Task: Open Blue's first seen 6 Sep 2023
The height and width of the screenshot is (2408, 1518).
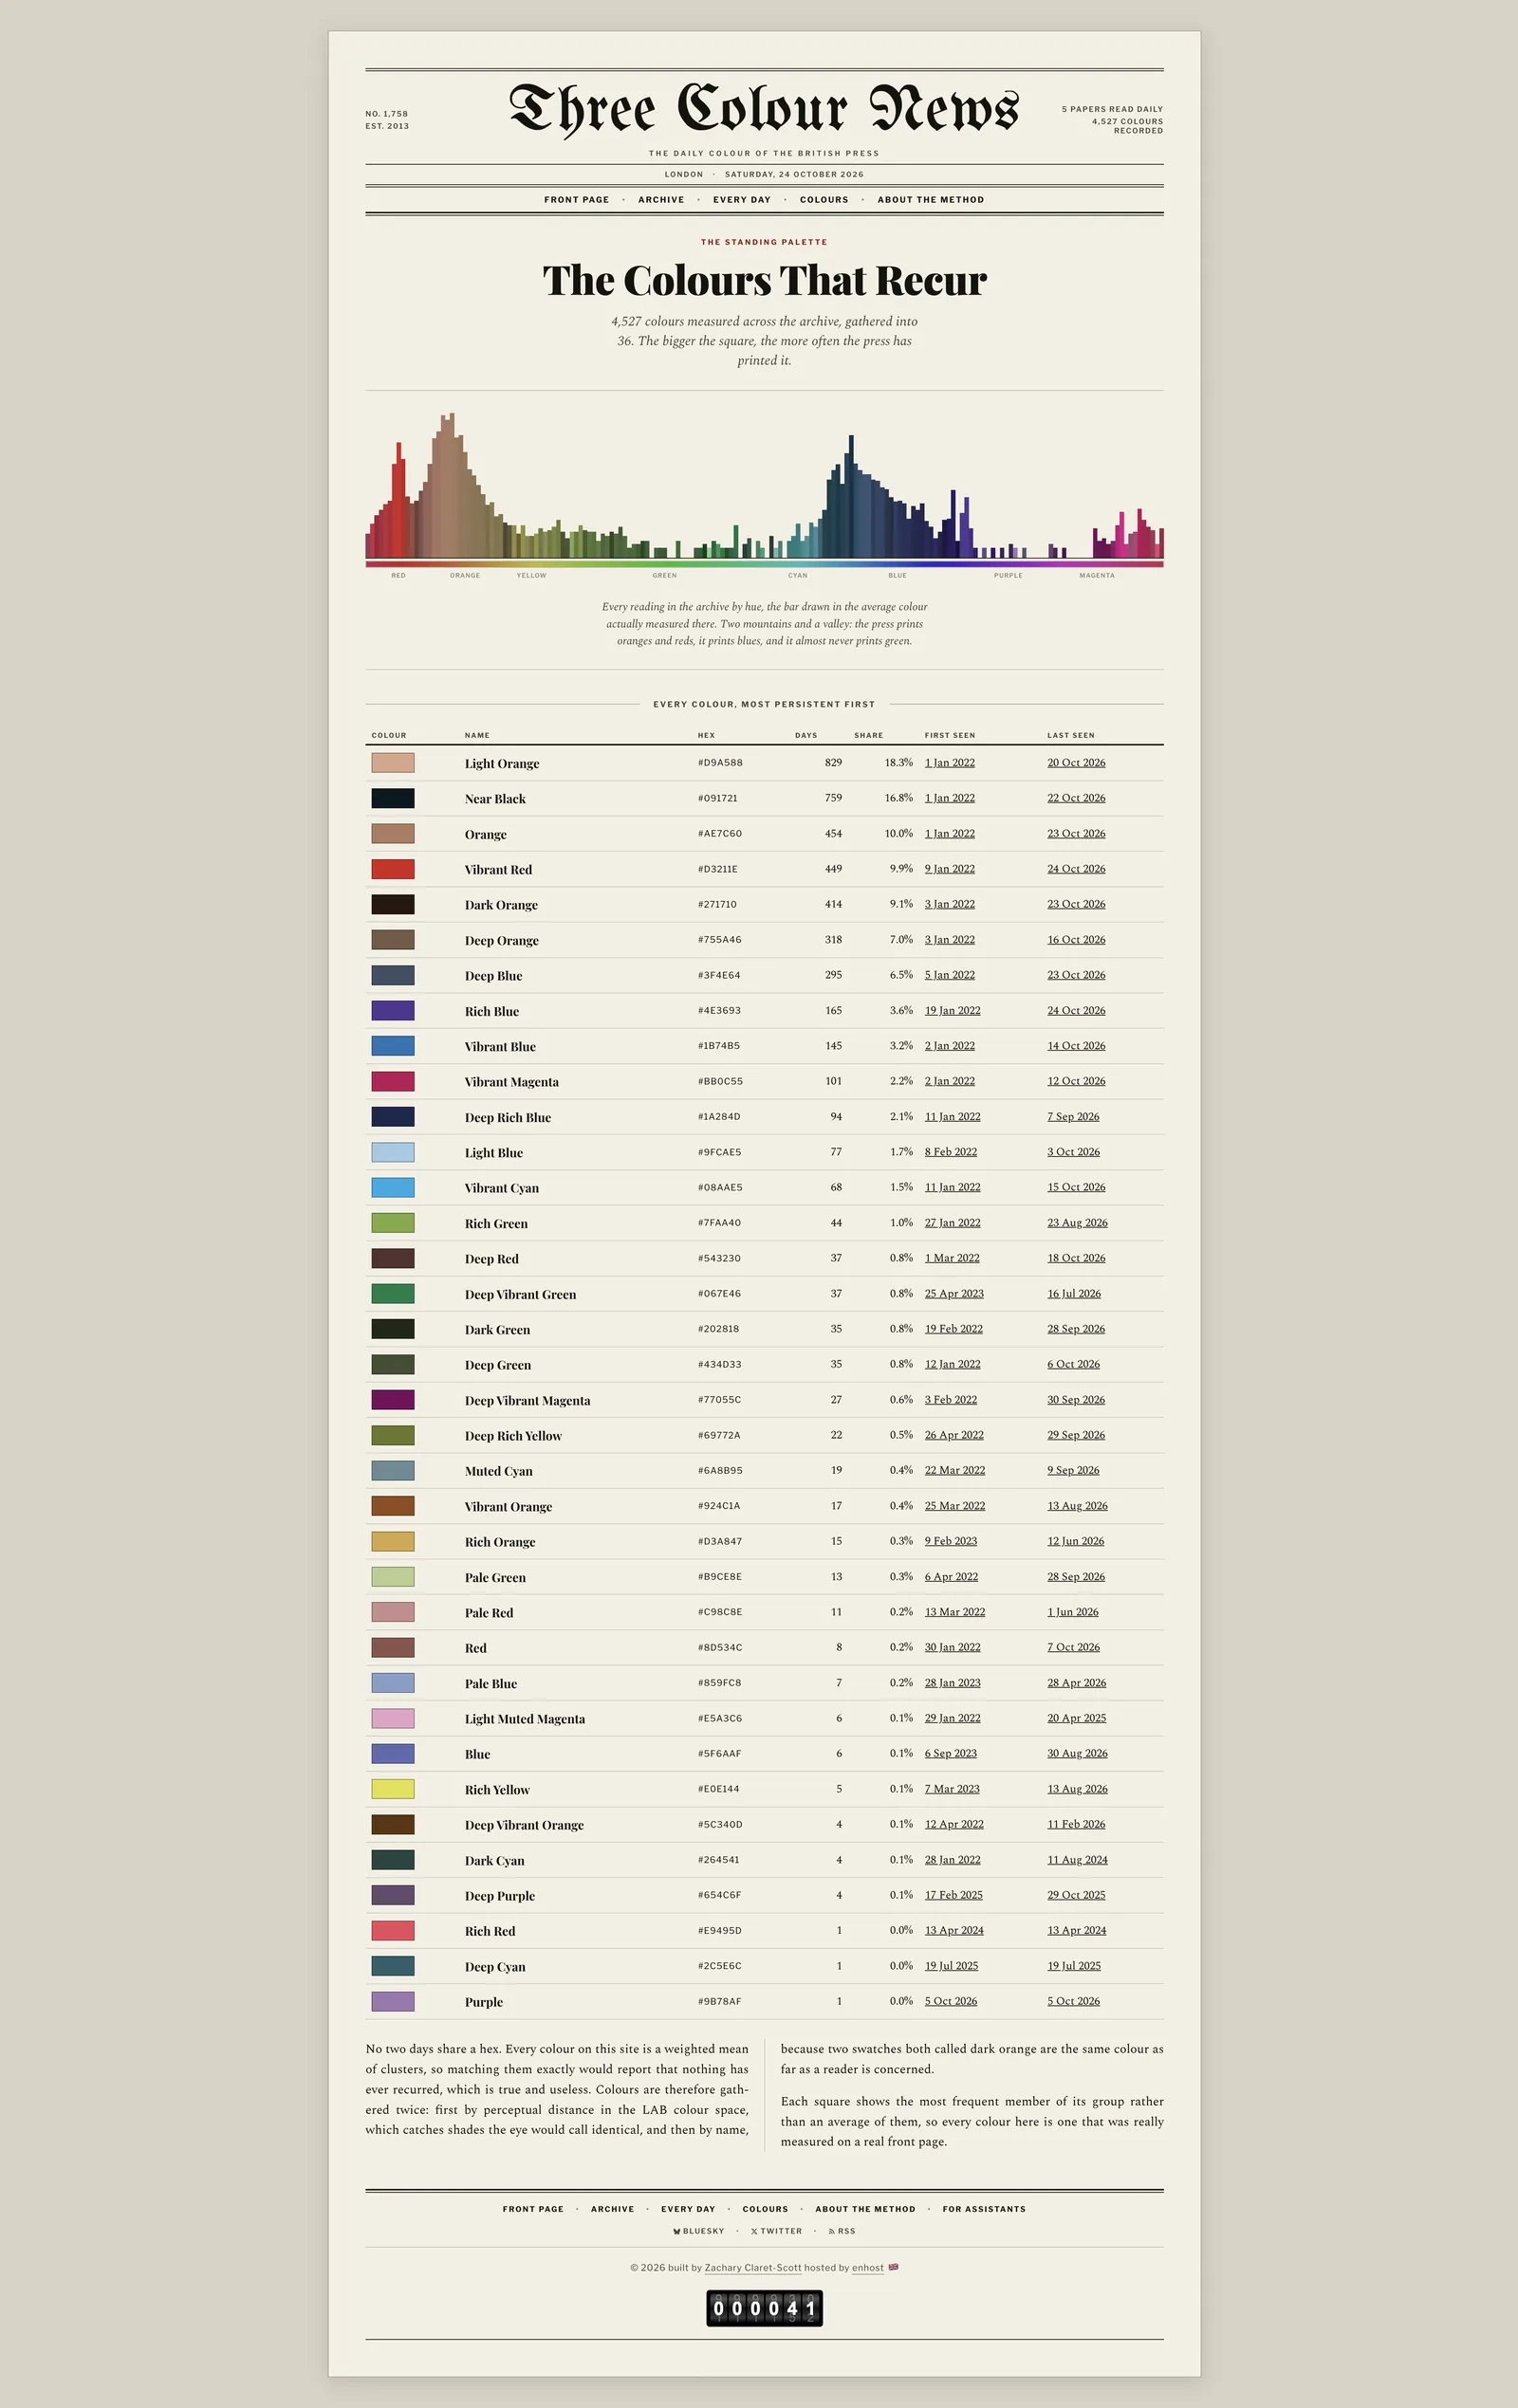Action: 951,1753
